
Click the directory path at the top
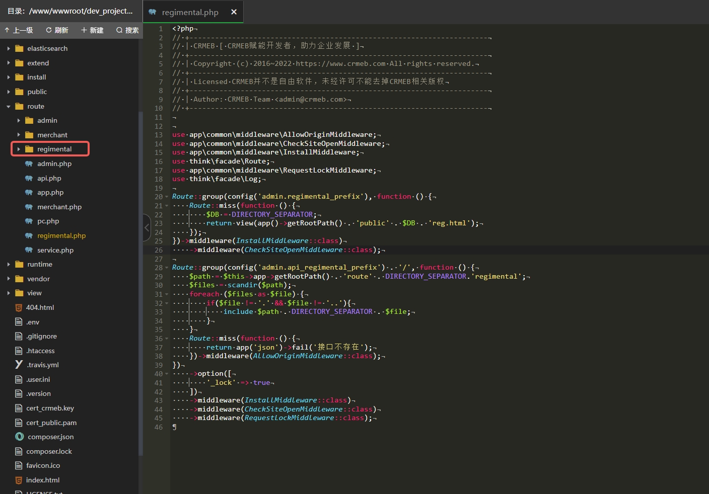point(70,11)
